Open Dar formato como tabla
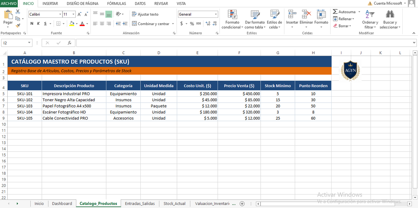Screen dimensions: 418x208 [255, 19]
